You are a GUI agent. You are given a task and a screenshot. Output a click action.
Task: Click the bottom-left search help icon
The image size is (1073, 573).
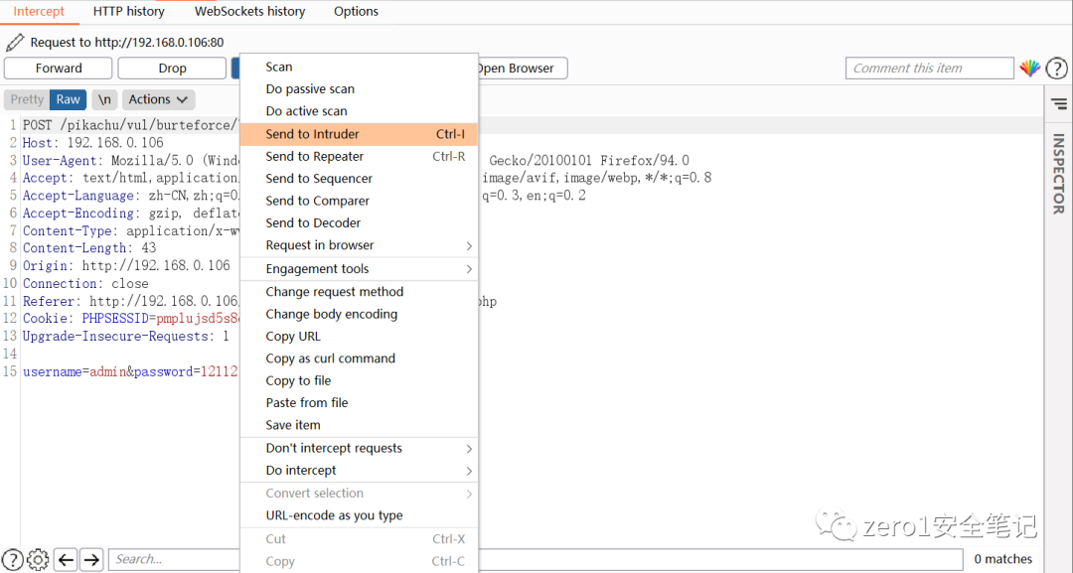point(13,559)
